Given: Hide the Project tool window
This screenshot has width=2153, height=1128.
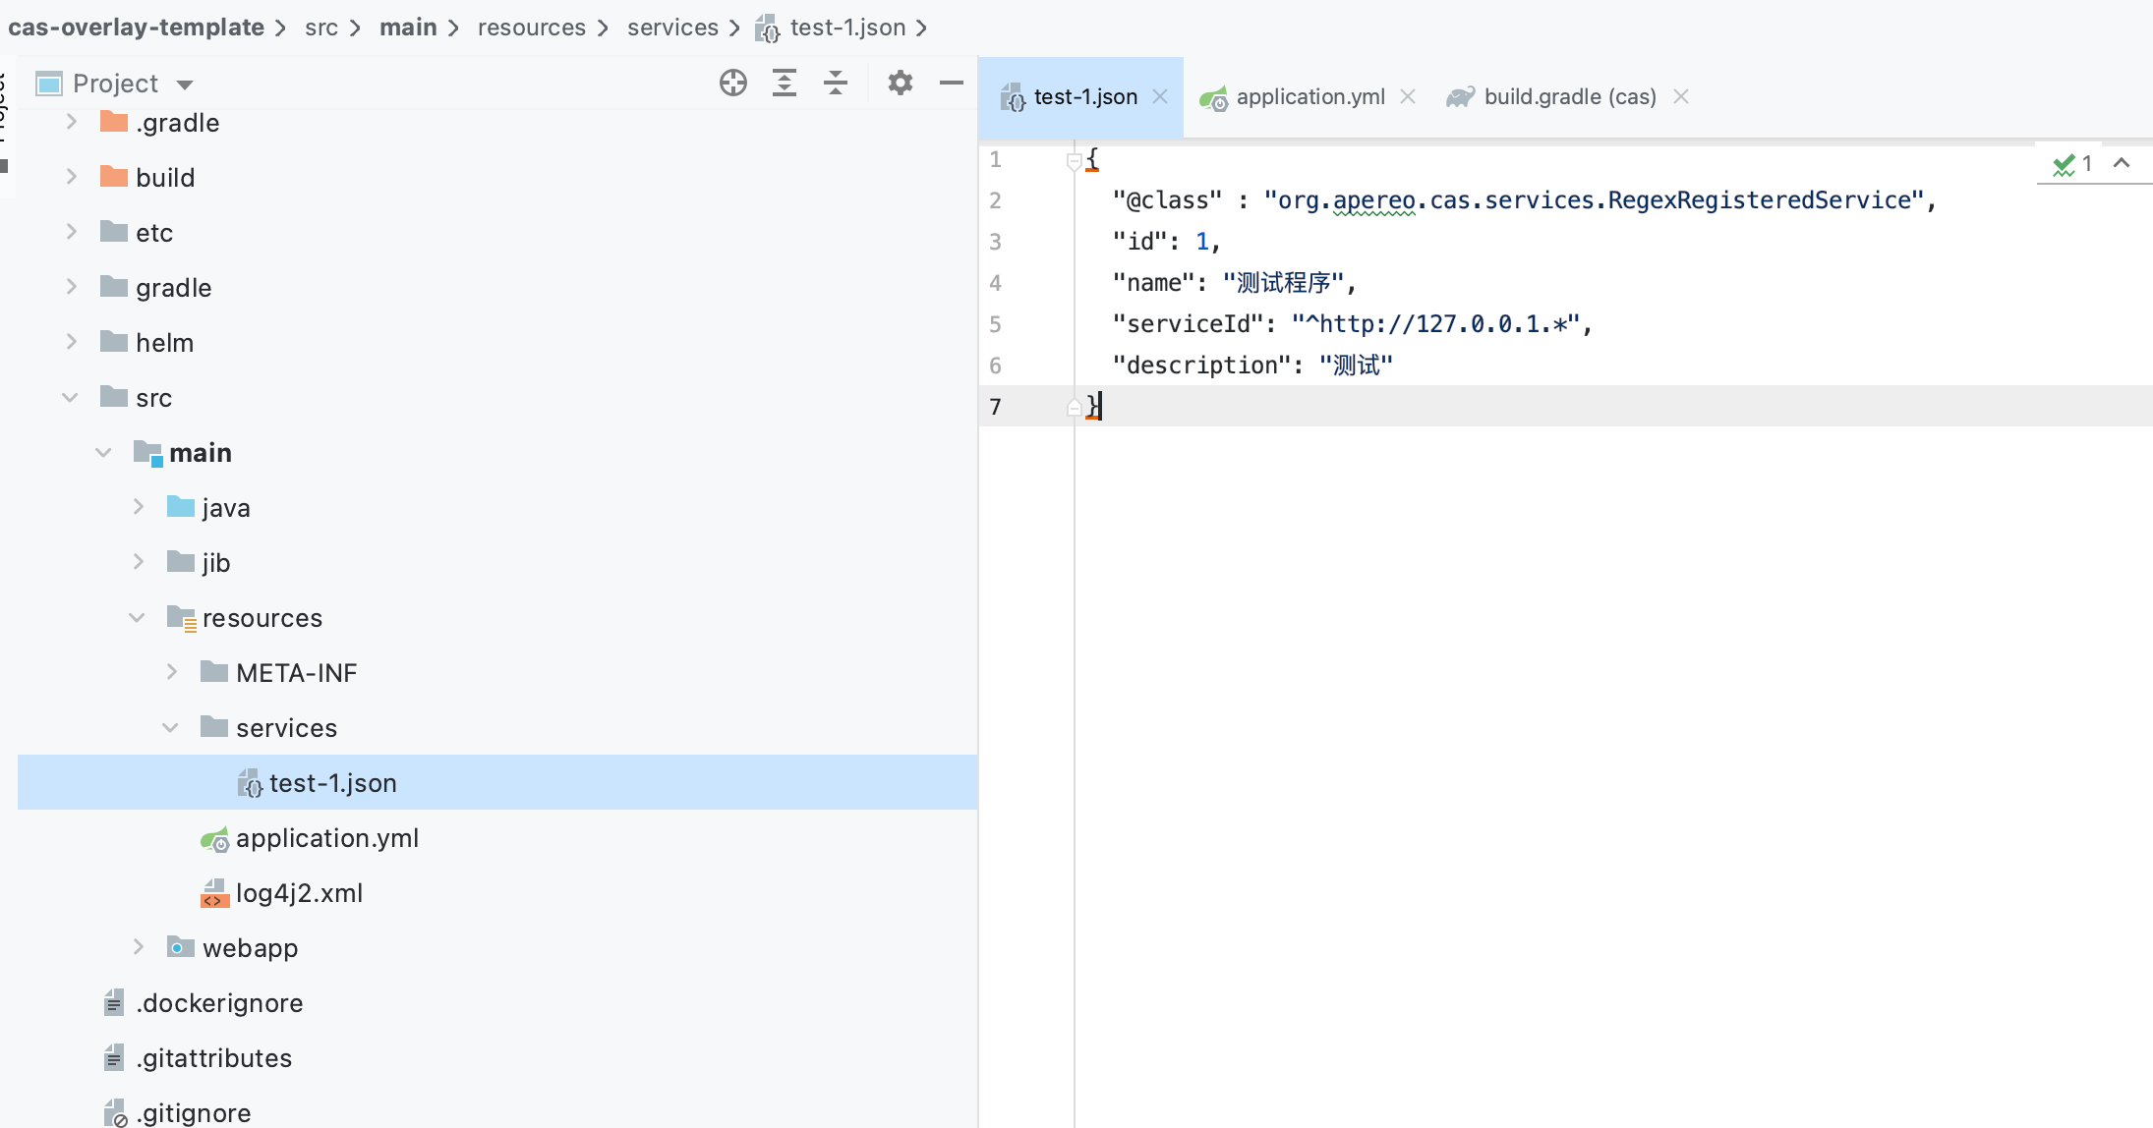Looking at the screenshot, I should [951, 83].
